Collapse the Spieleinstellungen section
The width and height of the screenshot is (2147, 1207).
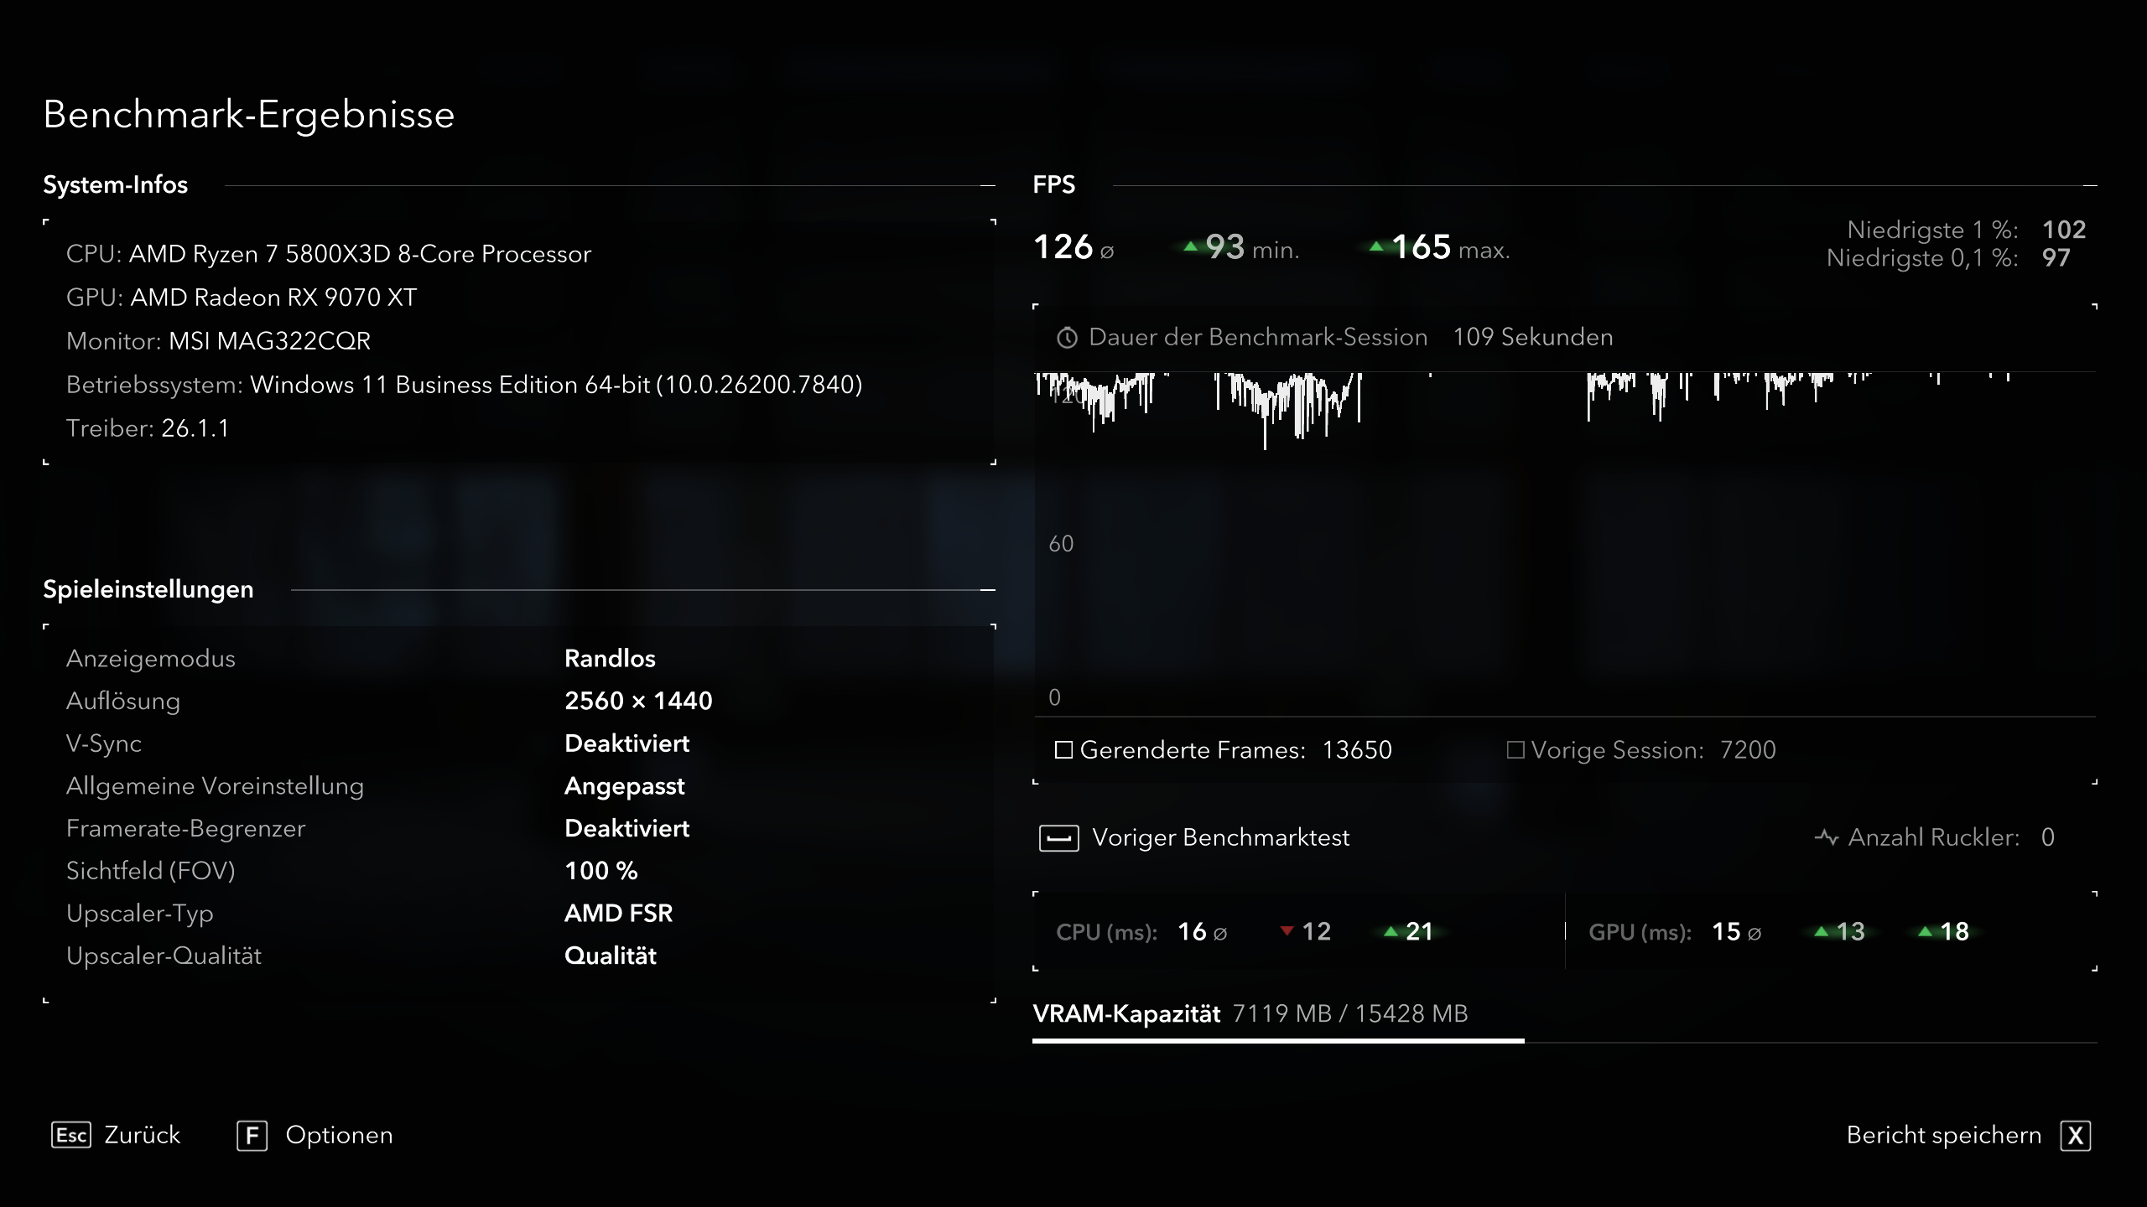[988, 589]
